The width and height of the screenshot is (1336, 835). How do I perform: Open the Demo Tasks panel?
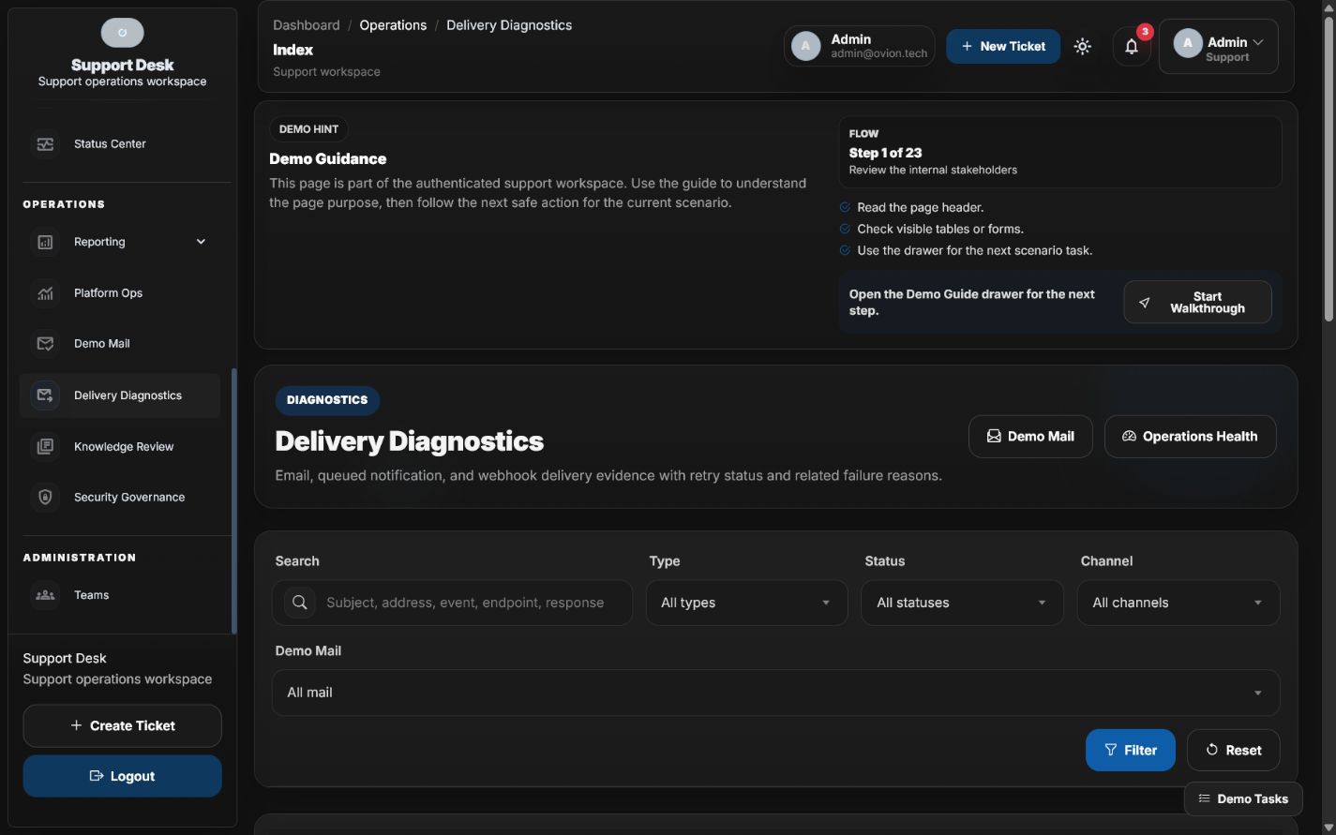1243,799
